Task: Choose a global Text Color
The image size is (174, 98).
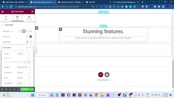Action: coord(27,36)
